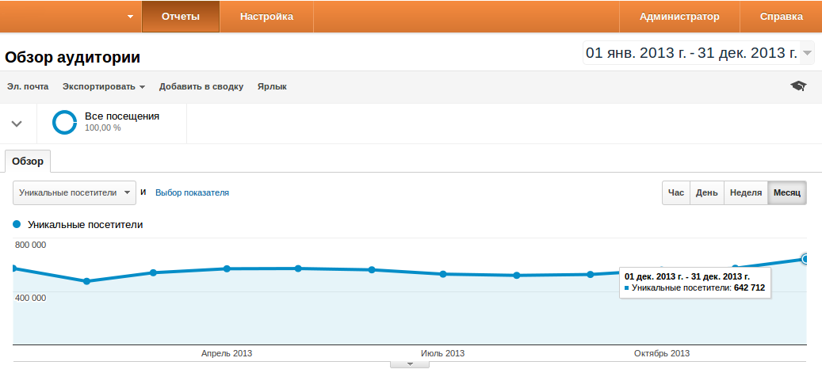Switch chart granularity to День
This screenshot has height=373, width=822.
[706, 193]
